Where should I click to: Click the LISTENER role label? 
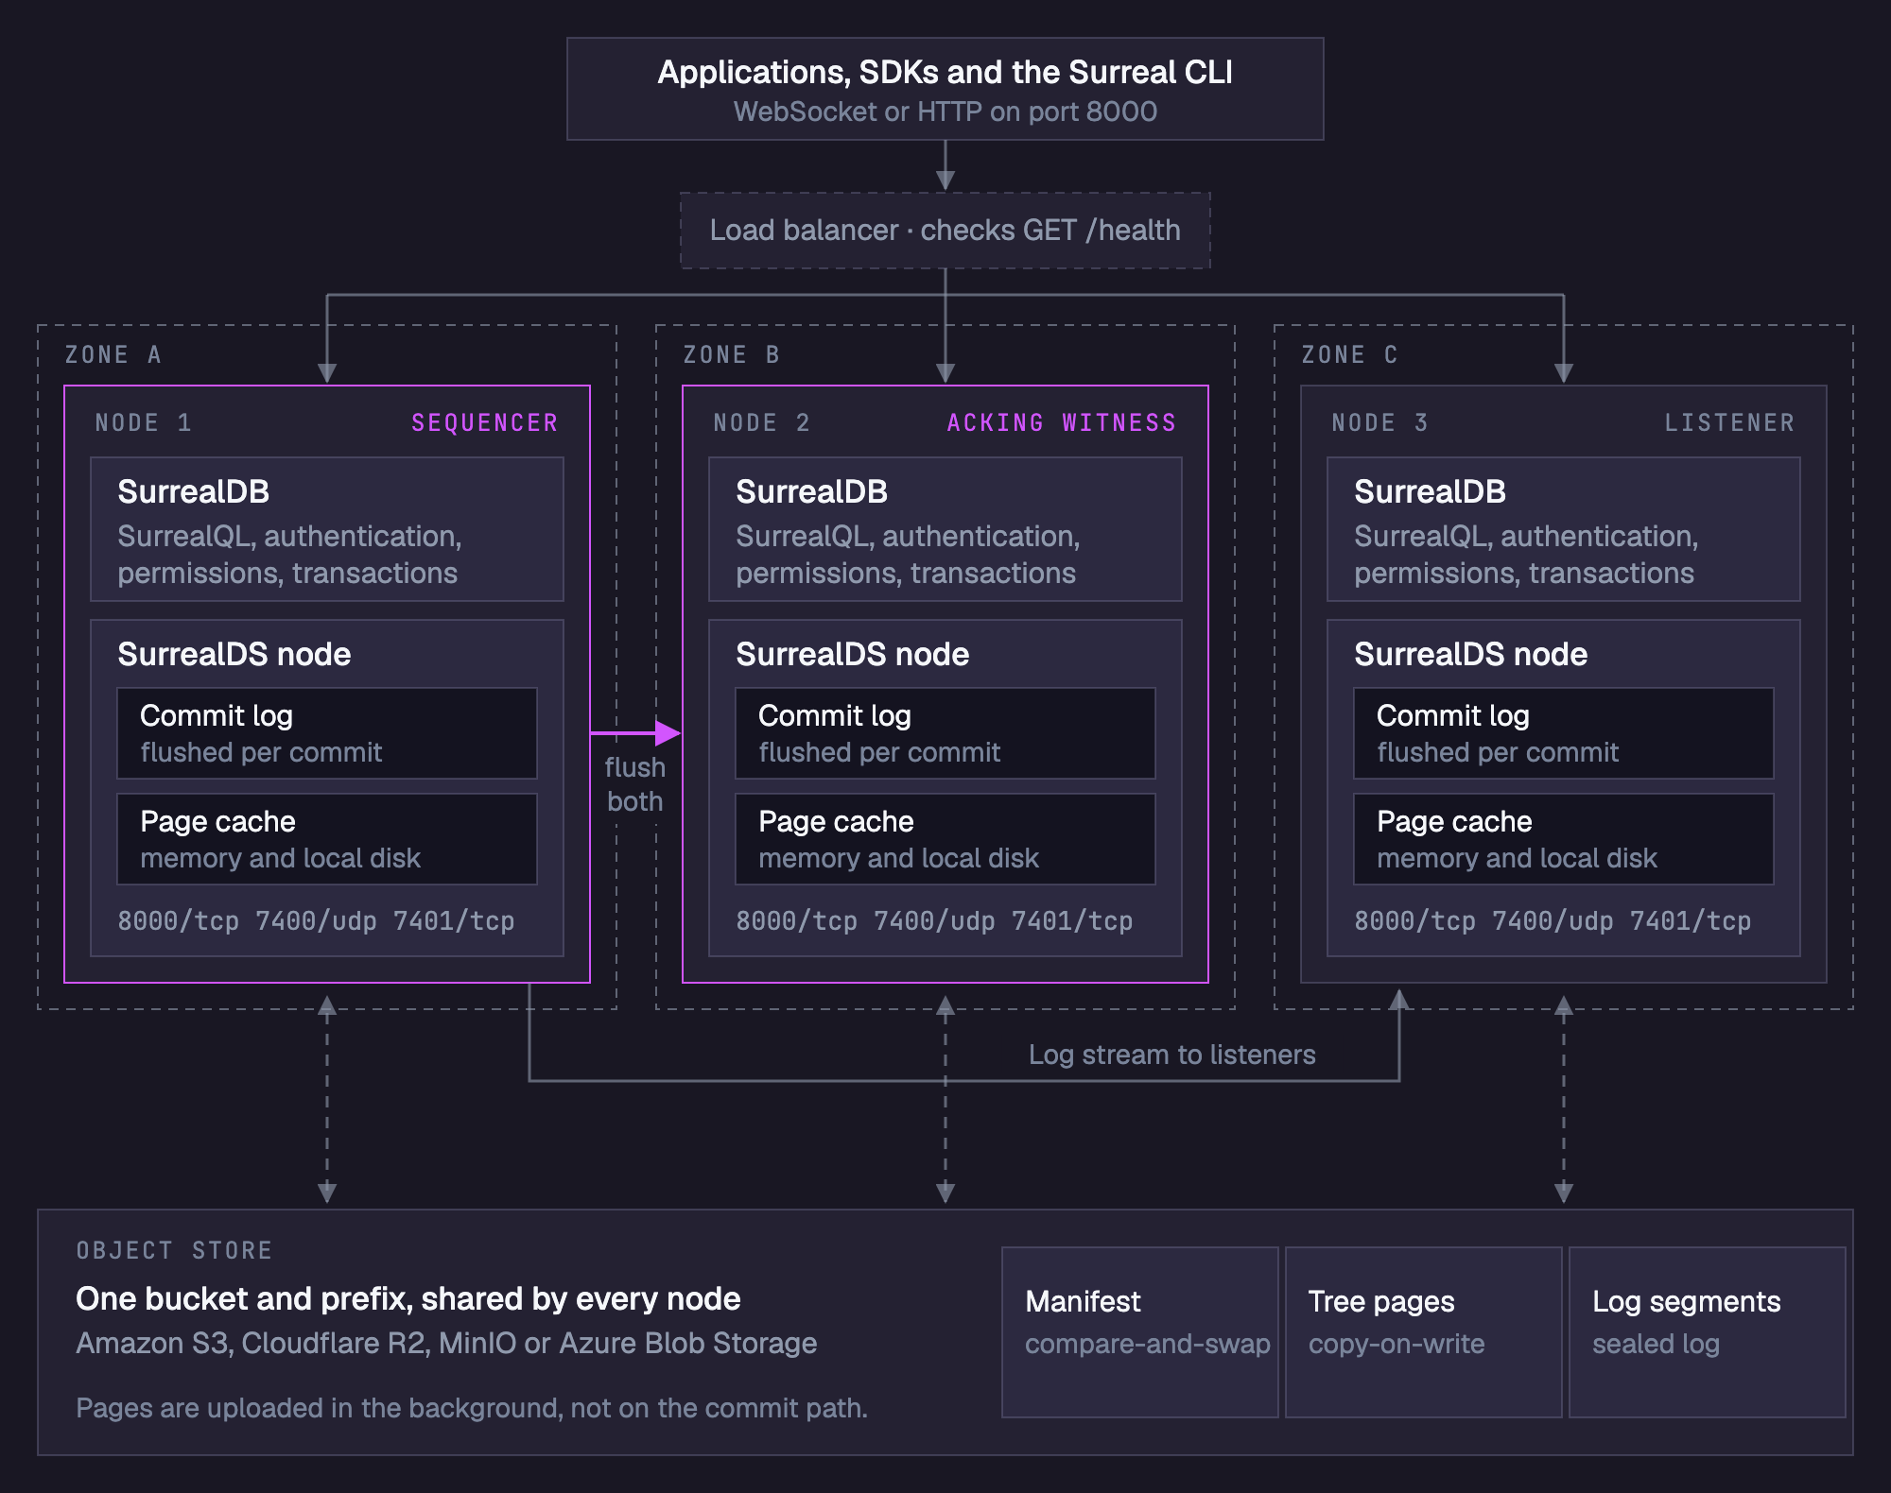pos(1729,422)
